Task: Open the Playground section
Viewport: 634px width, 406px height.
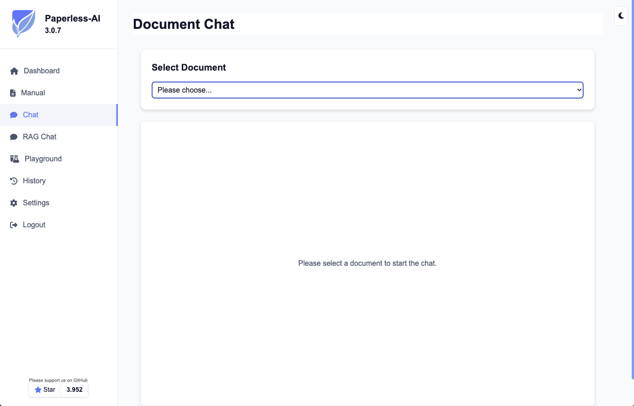Action: tap(59, 159)
